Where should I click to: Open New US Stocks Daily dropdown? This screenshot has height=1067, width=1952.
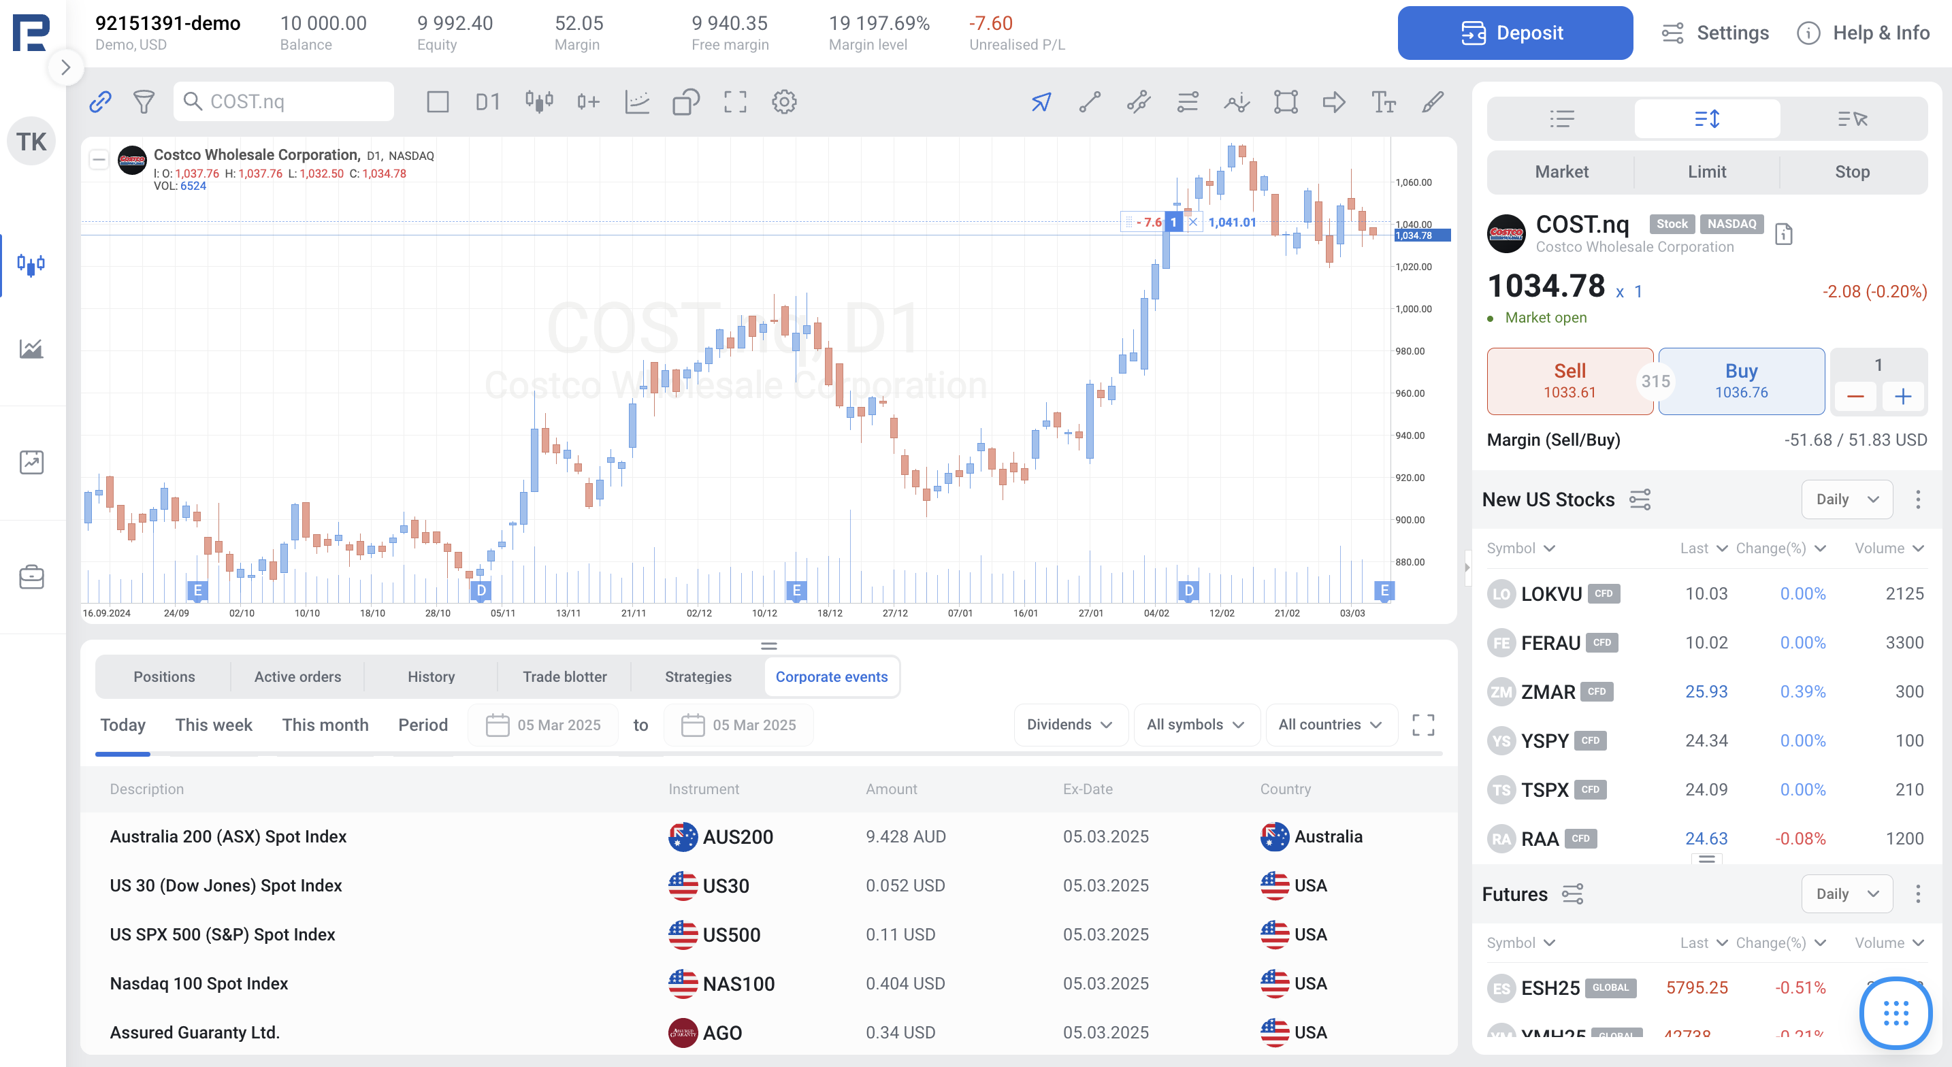[1846, 499]
